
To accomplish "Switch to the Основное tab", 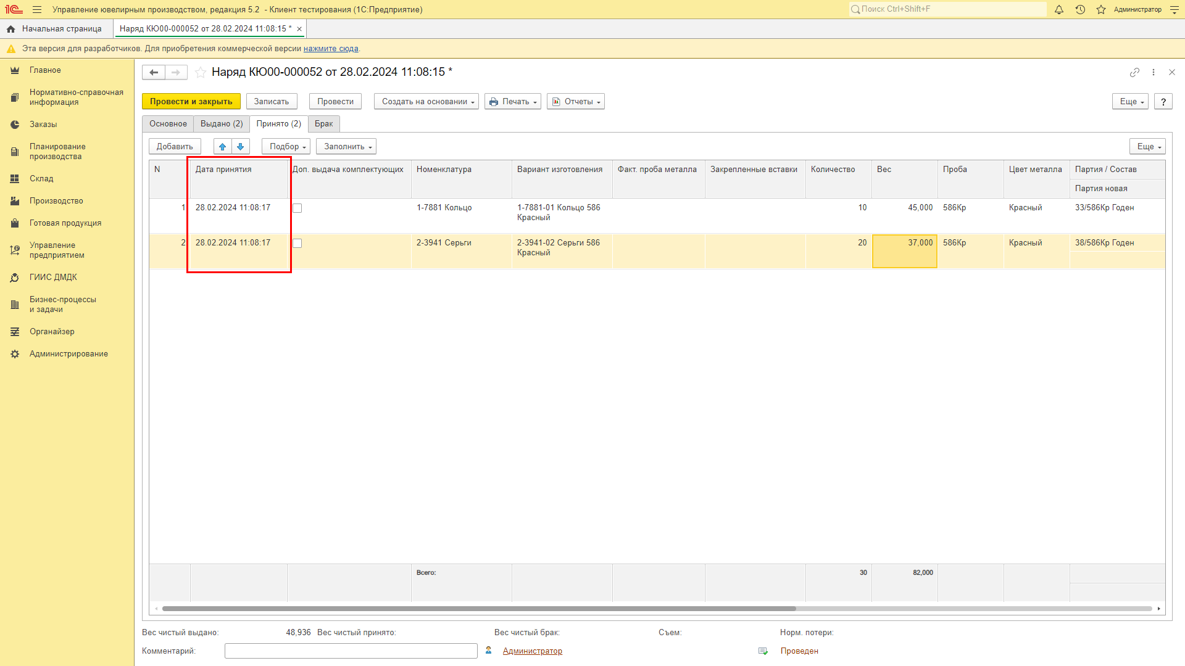I will click(x=168, y=124).
